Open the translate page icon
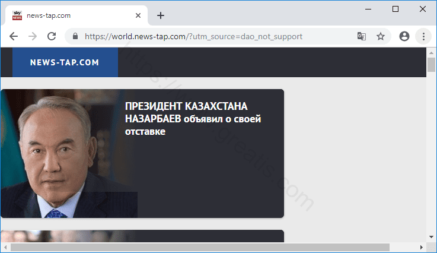 click(x=361, y=36)
